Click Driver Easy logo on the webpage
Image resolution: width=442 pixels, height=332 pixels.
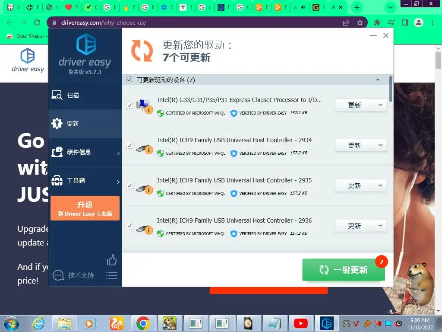(28, 60)
